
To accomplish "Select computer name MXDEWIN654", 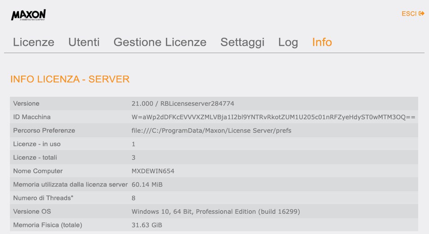I will 153,171.
